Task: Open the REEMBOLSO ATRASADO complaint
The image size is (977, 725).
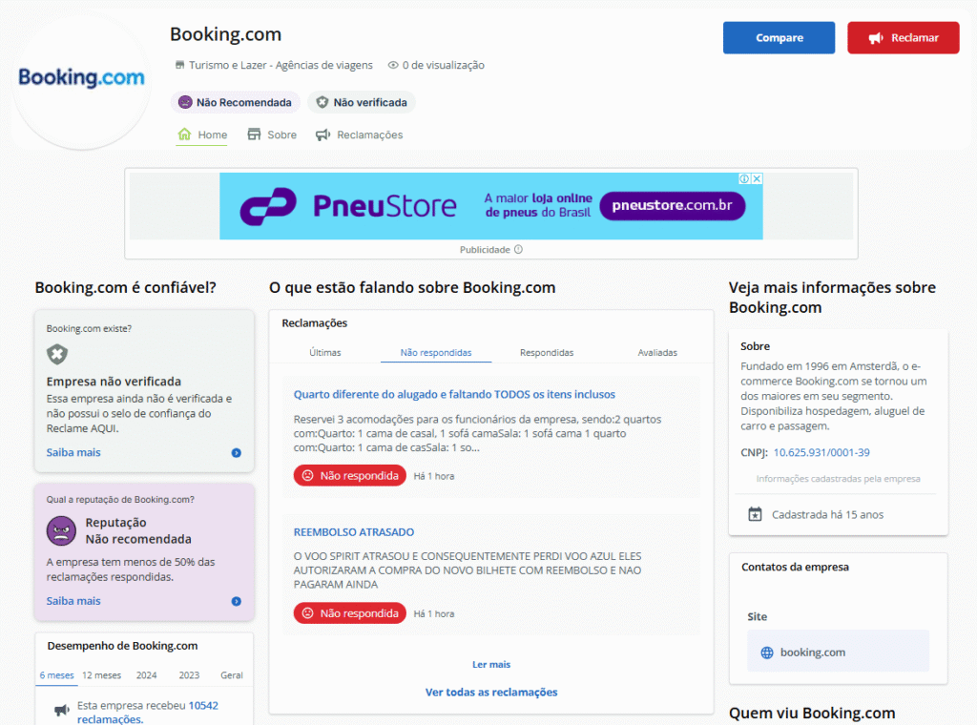Action: tap(354, 532)
